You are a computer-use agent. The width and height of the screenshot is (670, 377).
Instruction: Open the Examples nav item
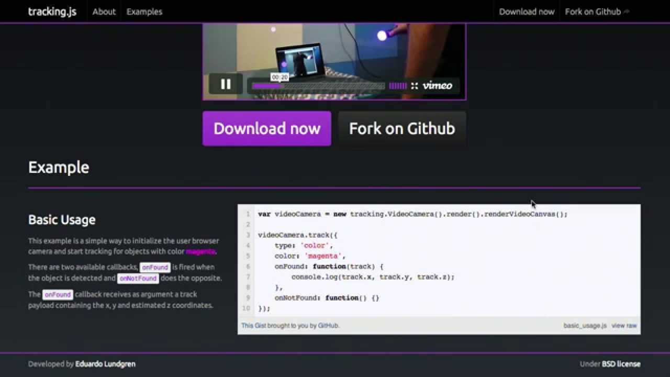pyautogui.click(x=144, y=12)
